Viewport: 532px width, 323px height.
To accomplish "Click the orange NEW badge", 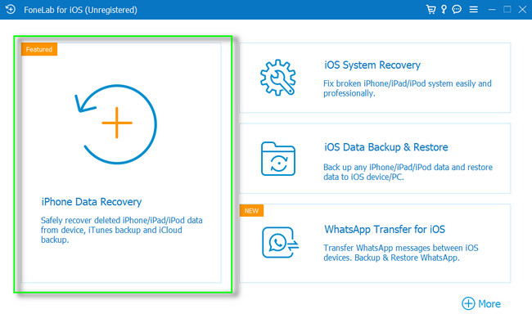I will [x=251, y=210].
